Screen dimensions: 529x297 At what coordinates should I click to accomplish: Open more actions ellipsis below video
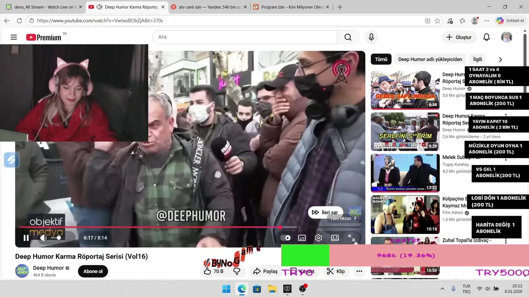click(x=359, y=271)
